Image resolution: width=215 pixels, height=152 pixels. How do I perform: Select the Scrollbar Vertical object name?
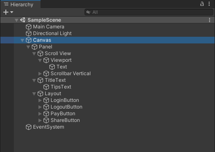[x=71, y=73]
